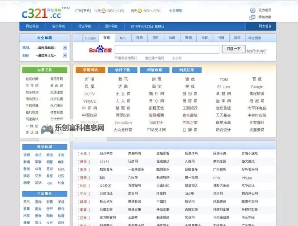
Task: Switch to the 视频 search tab
Action: [139, 38]
